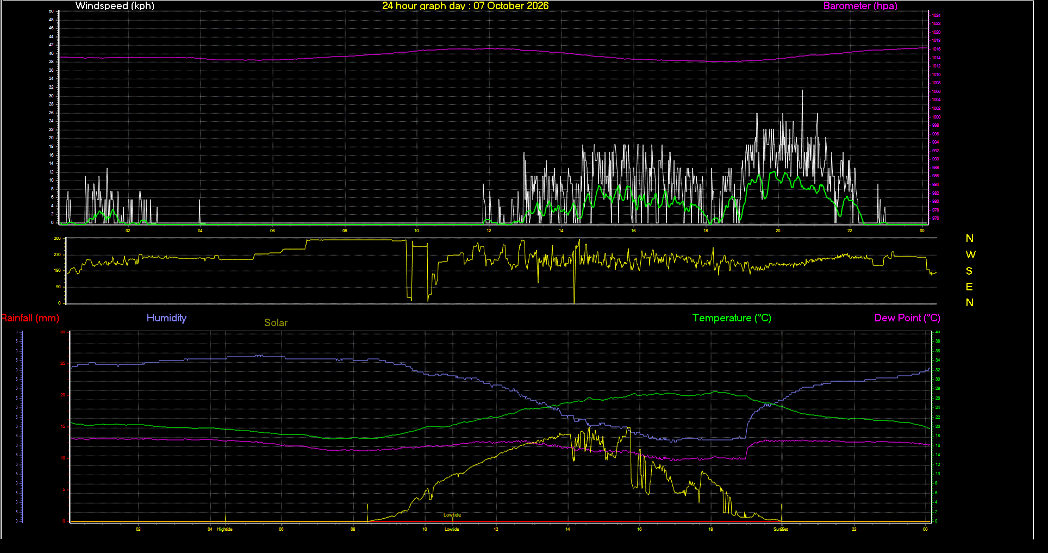Click the SunSet marker on time axis
The width and height of the screenshot is (1048, 553).
point(781,529)
